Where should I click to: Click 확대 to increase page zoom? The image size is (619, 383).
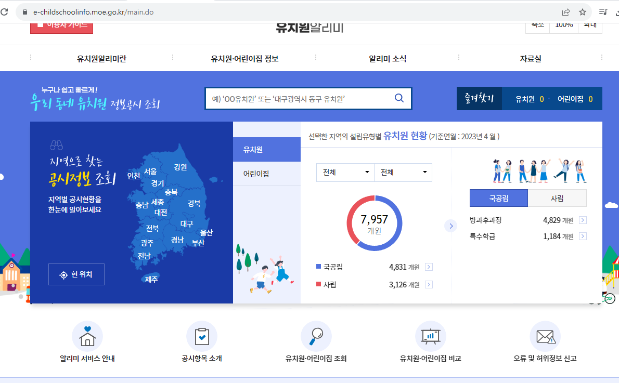[x=589, y=24]
